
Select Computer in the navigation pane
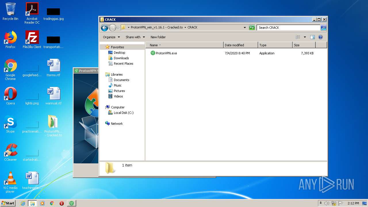[x=118, y=107]
